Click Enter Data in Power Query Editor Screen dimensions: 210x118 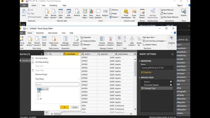click(44, 41)
